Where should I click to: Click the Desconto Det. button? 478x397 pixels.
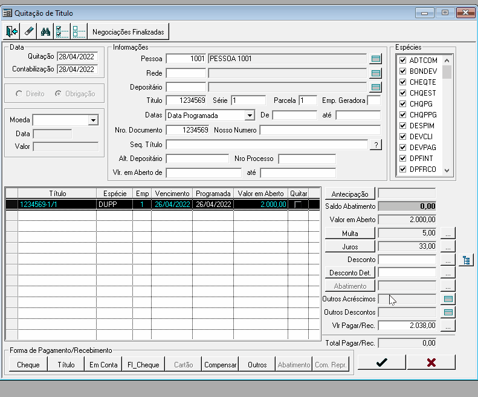click(x=350, y=273)
